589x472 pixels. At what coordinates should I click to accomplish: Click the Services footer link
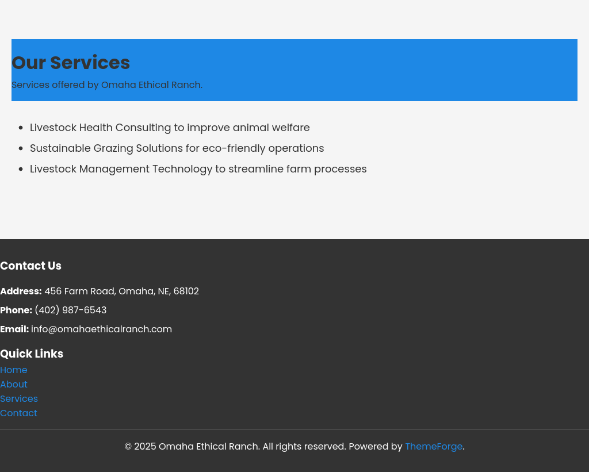pos(19,399)
